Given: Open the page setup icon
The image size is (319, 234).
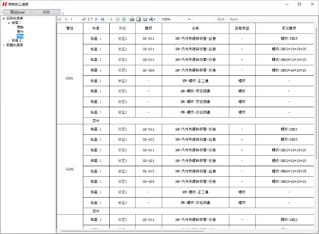Looking at the screenshot, I should point(144,19).
